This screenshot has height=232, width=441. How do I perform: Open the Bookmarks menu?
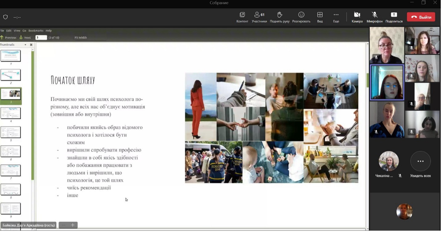point(36,31)
